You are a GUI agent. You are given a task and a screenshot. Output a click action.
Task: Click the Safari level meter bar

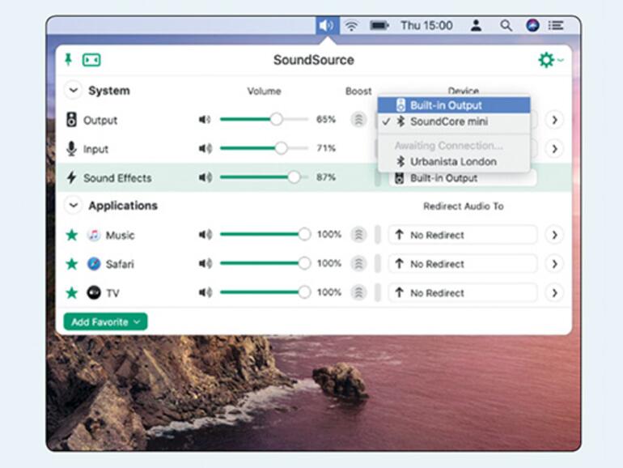pos(378,263)
